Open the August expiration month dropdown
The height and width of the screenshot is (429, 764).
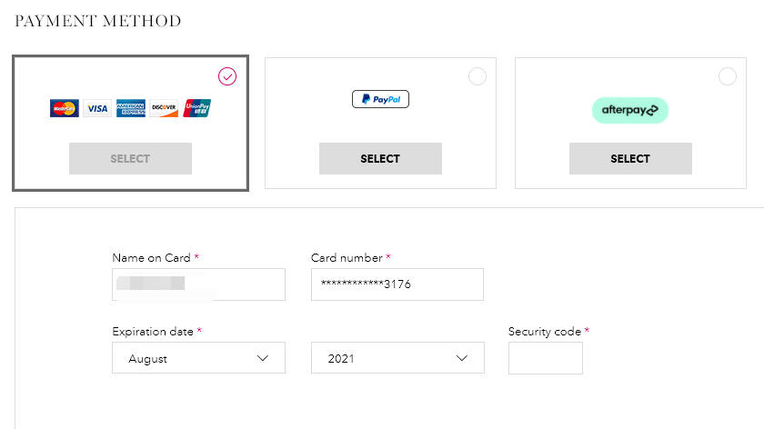click(x=199, y=358)
